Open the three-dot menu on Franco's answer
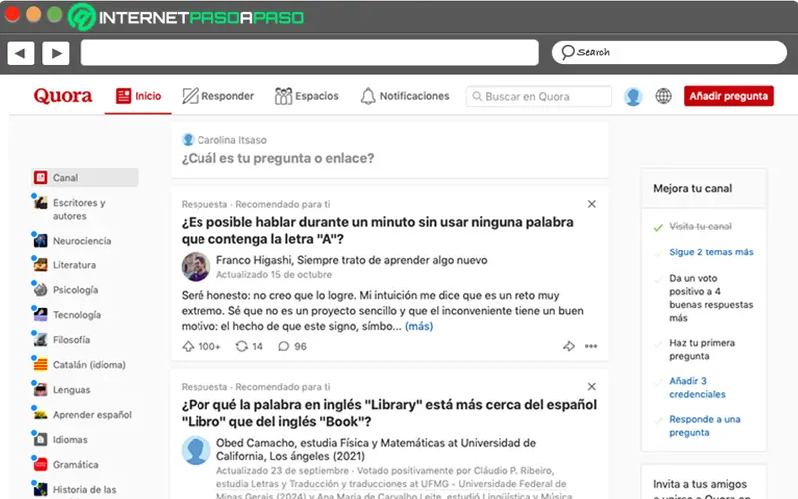This screenshot has width=798, height=499. 591,346
